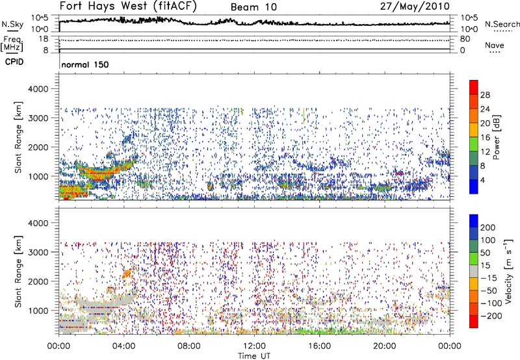Select the orange echo patch in the Velocity panel
Viewport: 520px width, 360px height.
point(127,273)
